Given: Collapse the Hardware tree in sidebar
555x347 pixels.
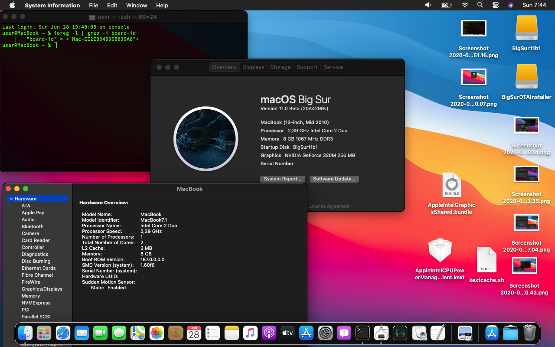Looking at the screenshot, I should [x=11, y=199].
